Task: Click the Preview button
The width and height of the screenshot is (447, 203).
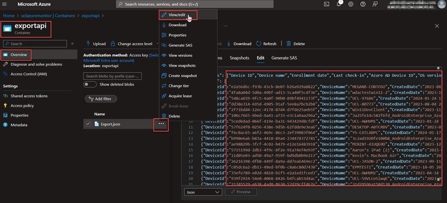Action: click(241, 192)
